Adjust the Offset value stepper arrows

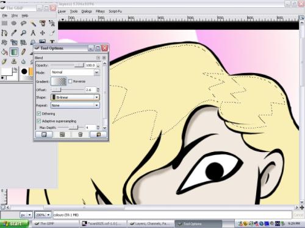(x=98, y=89)
